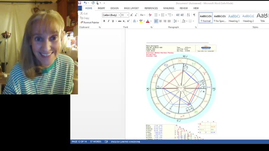Open the PAGE LAYOUT tab

[x=132, y=8]
